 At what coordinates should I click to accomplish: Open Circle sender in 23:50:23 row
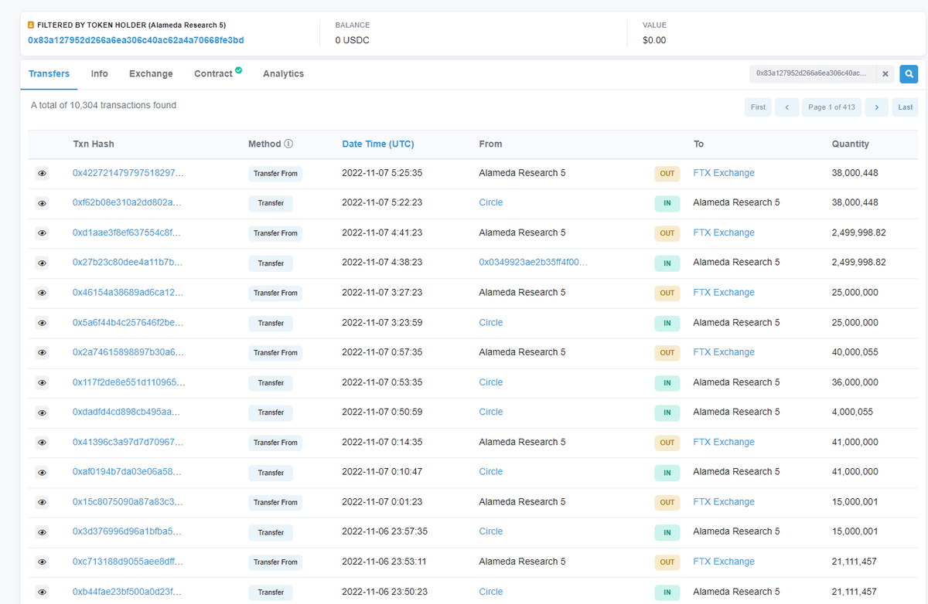490,592
